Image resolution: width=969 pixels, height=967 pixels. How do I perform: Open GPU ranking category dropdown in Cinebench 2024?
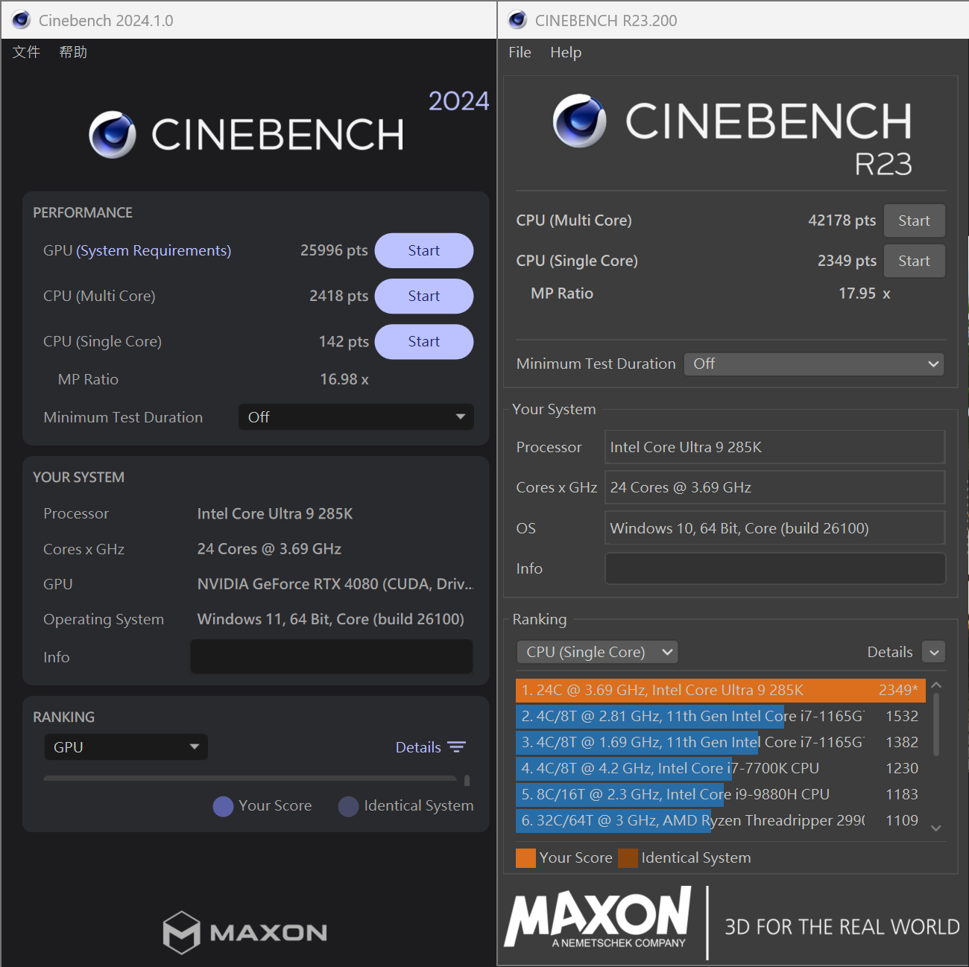[126, 747]
